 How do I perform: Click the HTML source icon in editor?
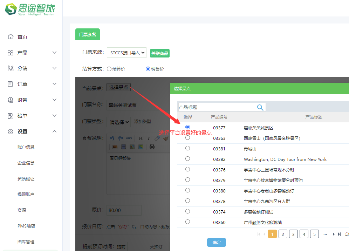pyautogui.click(x=129, y=138)
